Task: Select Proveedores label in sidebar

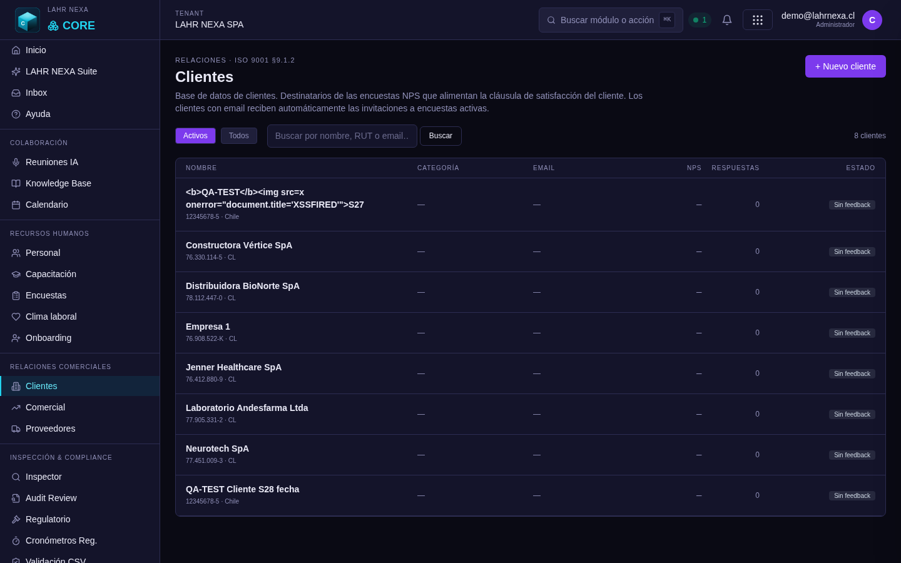Action: coord(51,429)
